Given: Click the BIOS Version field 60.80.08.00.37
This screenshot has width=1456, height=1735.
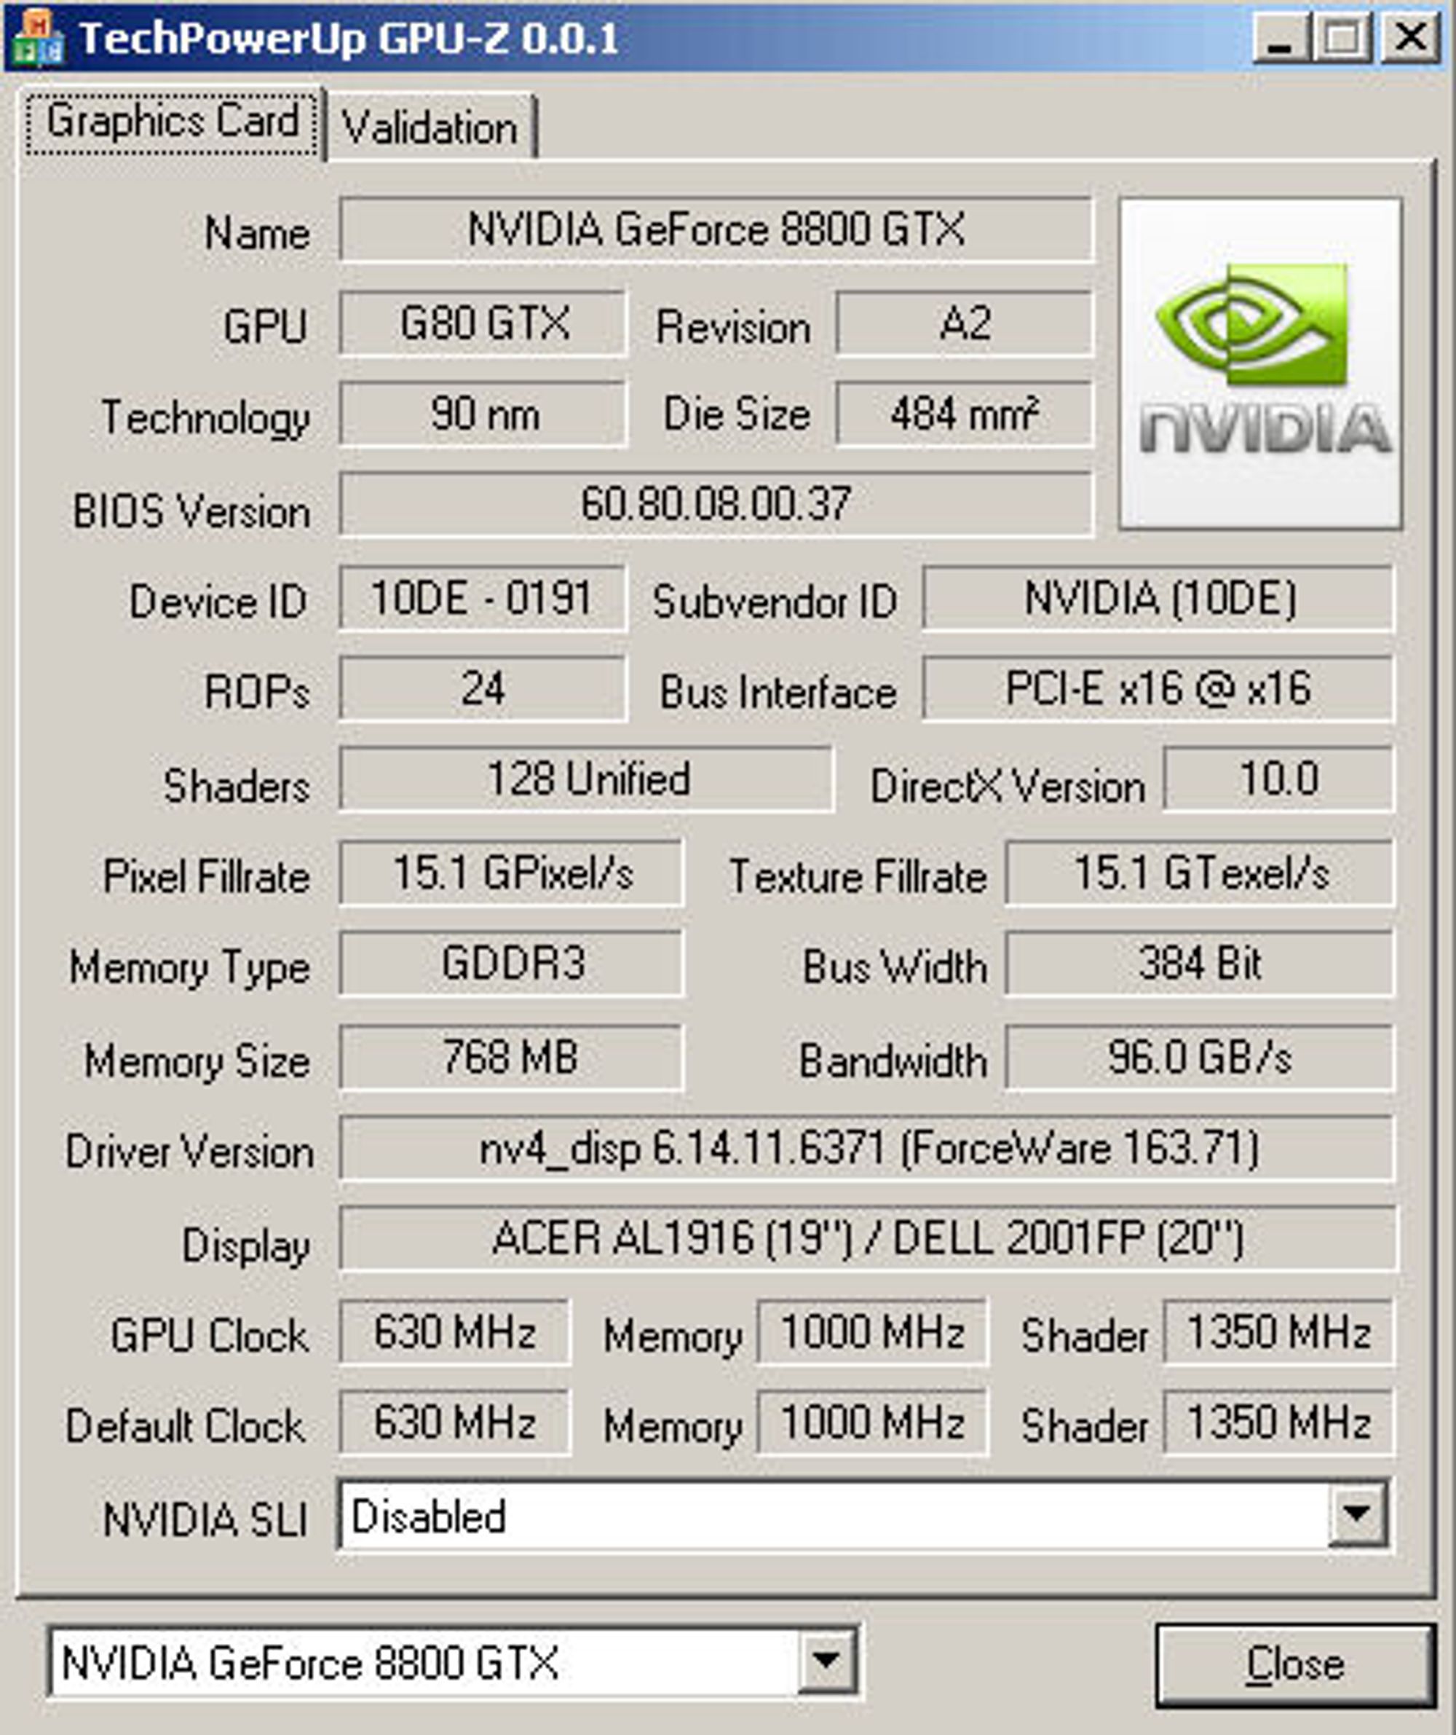Looking at the screenshot, I should (716, 504).
